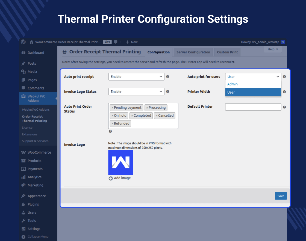
Task: Remove the Pending payment status tag
Action: [x=112, y=108]
